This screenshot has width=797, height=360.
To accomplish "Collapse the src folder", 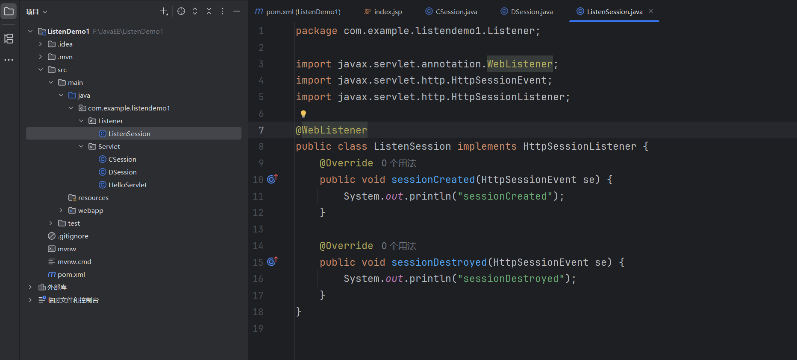I will pos(41,70).
